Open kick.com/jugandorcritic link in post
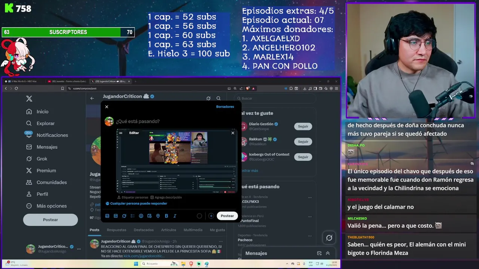This screenshot has height=269, width=479. pos(144,256)
